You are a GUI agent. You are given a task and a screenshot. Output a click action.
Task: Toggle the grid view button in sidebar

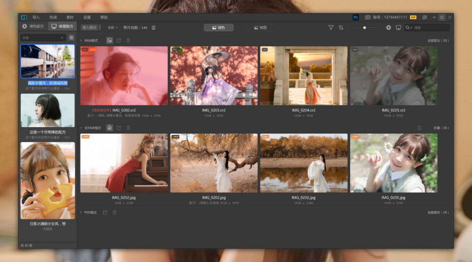[x=71, y=37]
